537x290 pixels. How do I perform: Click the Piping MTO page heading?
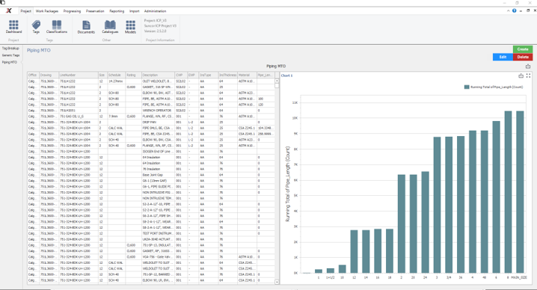coord(39,50)
